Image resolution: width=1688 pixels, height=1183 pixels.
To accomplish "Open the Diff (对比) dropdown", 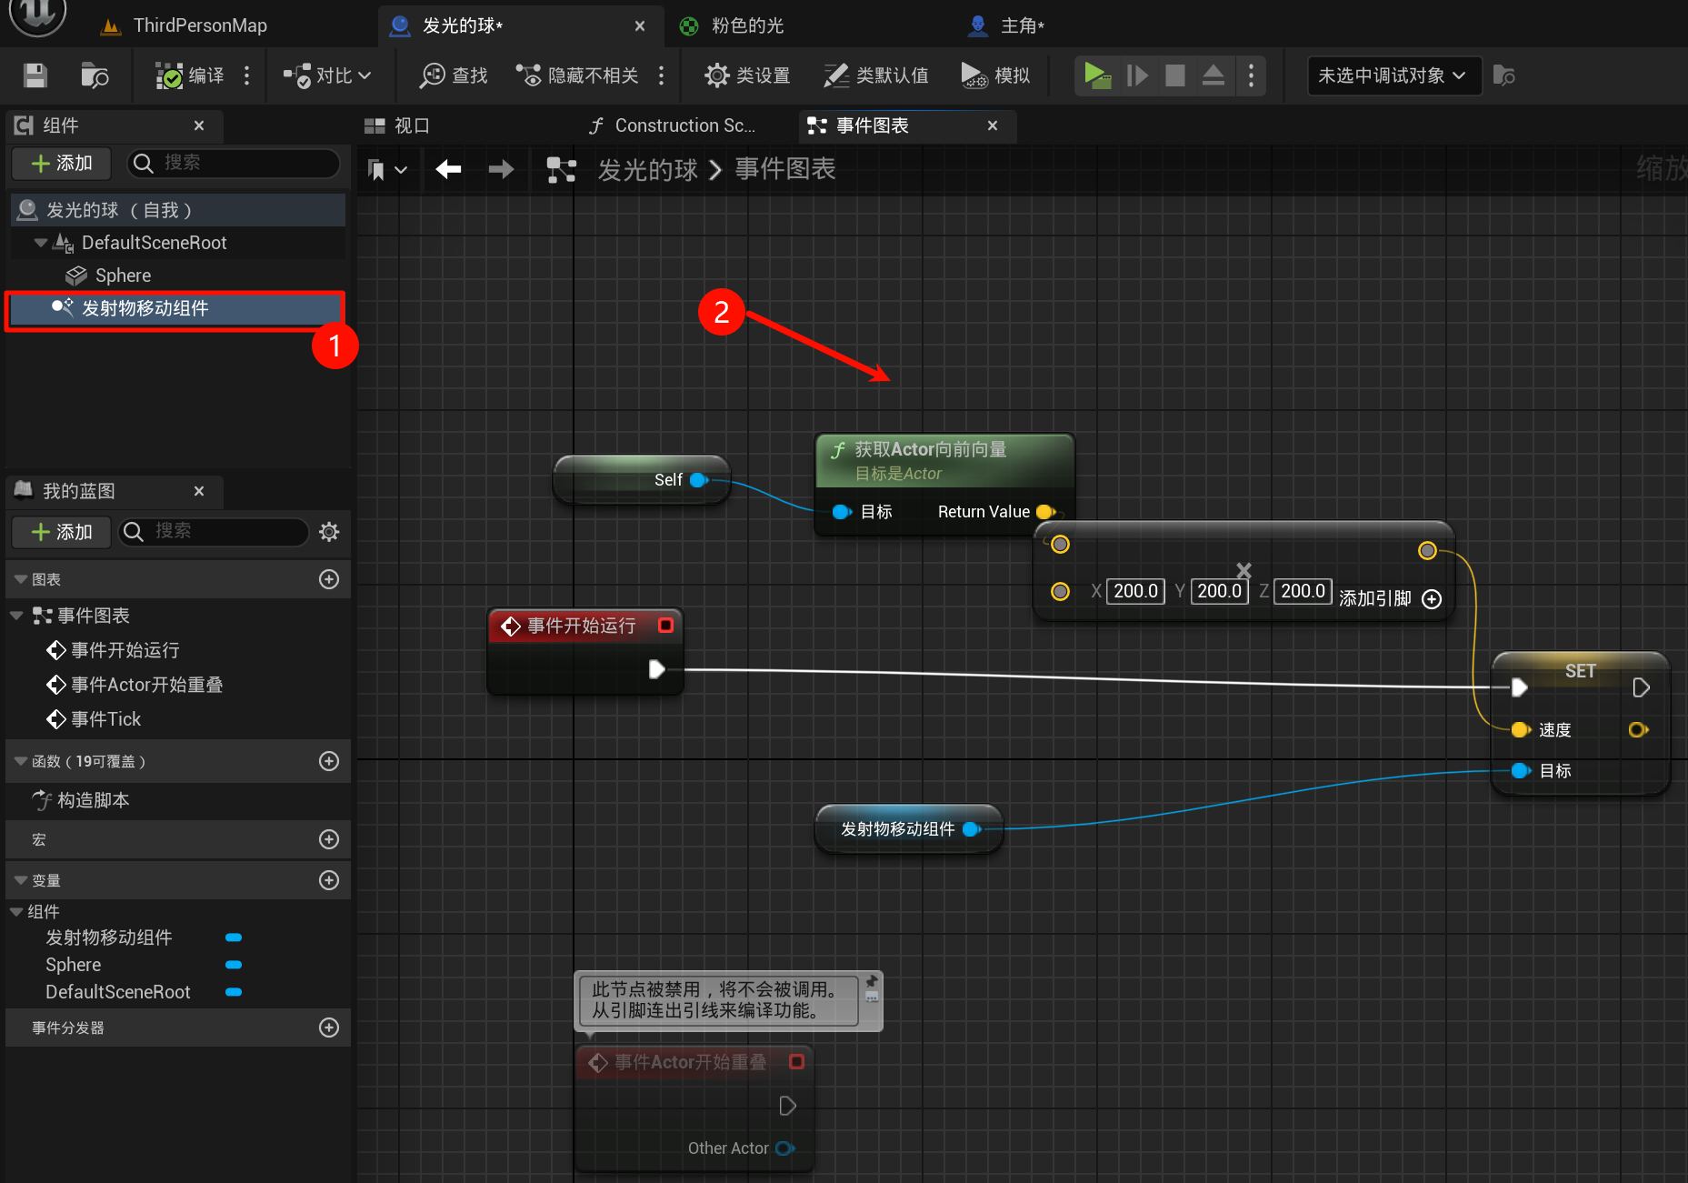I will [326, 75].
